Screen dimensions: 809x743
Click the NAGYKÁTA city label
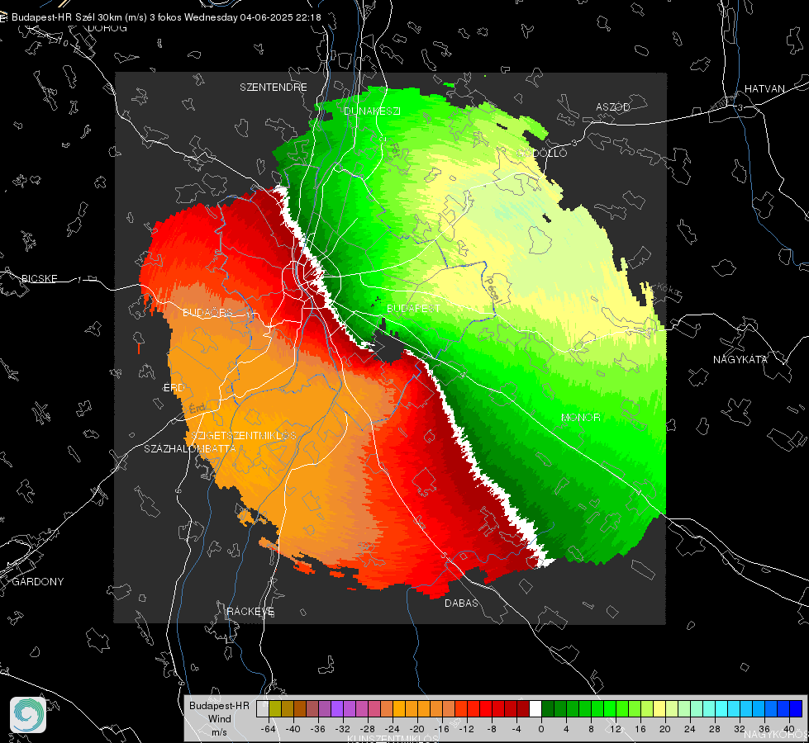pyautogui.click(x=740, y=360)
